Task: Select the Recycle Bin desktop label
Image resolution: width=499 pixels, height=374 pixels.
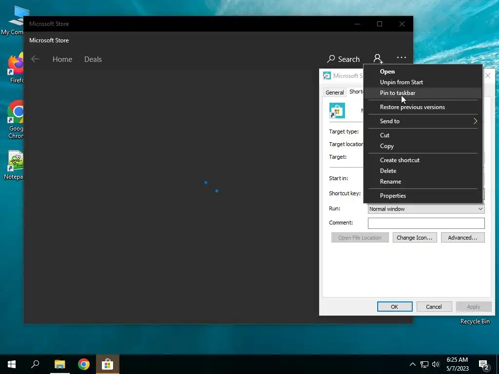Action: click(x=475, y=321)
